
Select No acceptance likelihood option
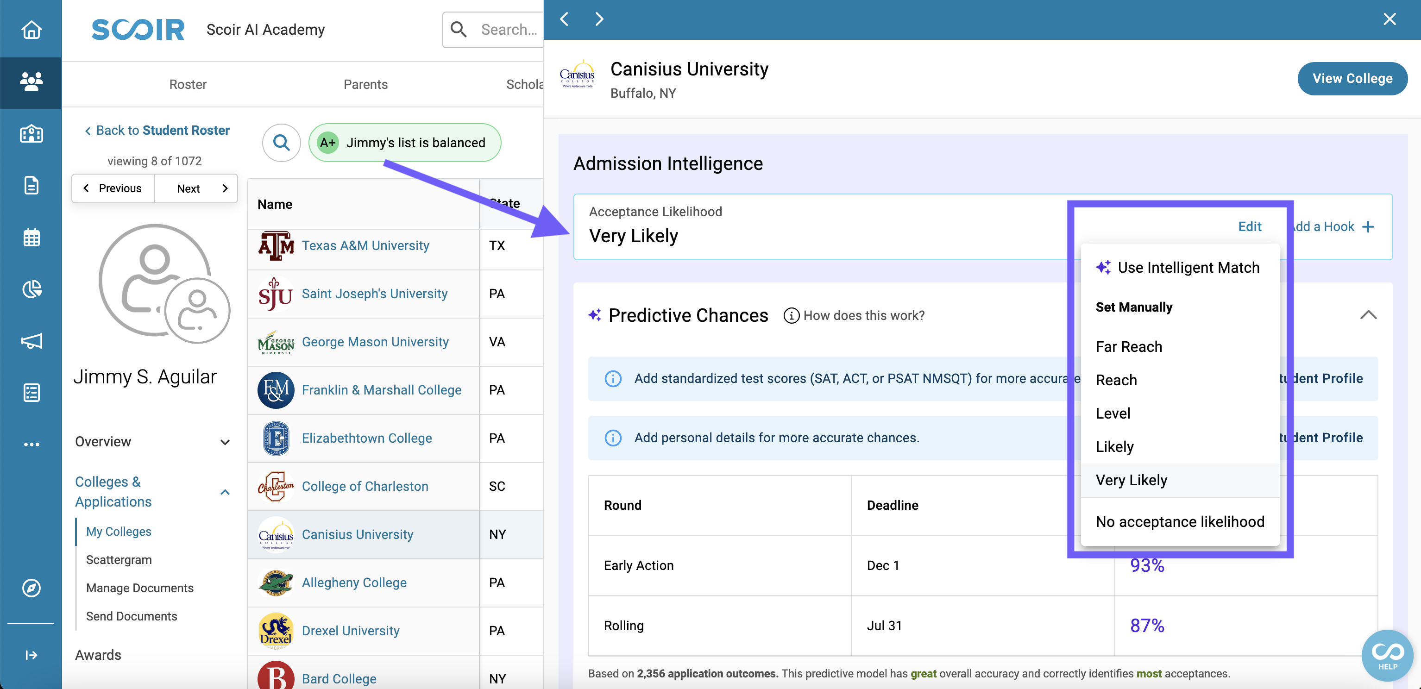click(1179, 522)
